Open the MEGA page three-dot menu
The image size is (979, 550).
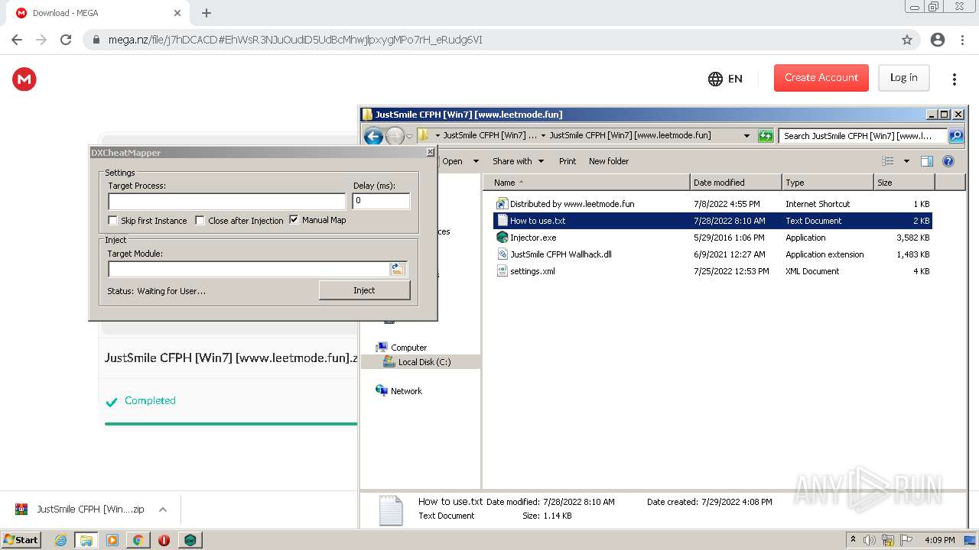[954, 79]
